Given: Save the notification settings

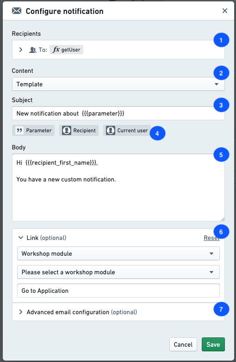Looking at the screenshot, I should [x=213, y=344].
